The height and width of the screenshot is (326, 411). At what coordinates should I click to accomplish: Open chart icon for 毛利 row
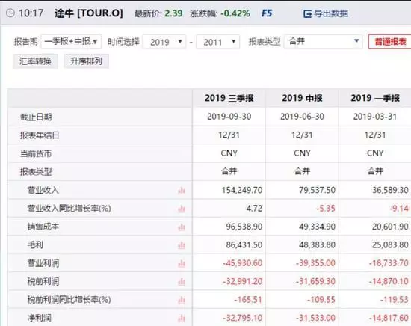pos(182,245)
